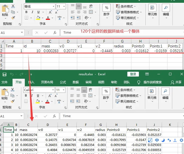
Task: Click the Copy icon in result.xlsx ribbon
Action: click(x=13, y=95)
